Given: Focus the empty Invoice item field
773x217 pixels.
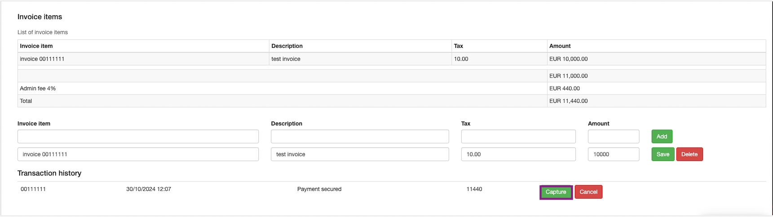Looking at the screenshot, I should (138, 136).
